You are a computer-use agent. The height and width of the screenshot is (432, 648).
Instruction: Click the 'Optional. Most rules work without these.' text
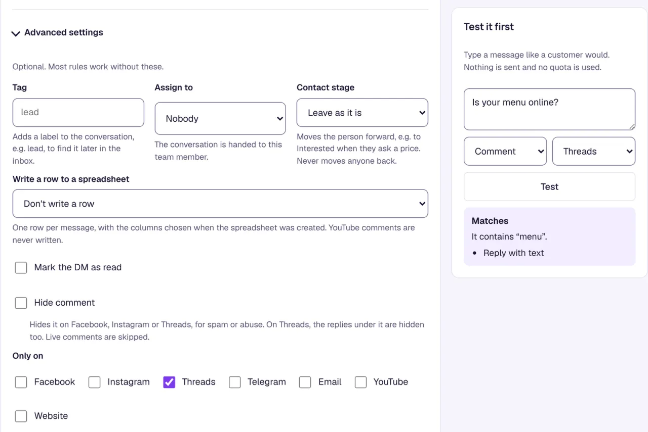tap(88, 67)
